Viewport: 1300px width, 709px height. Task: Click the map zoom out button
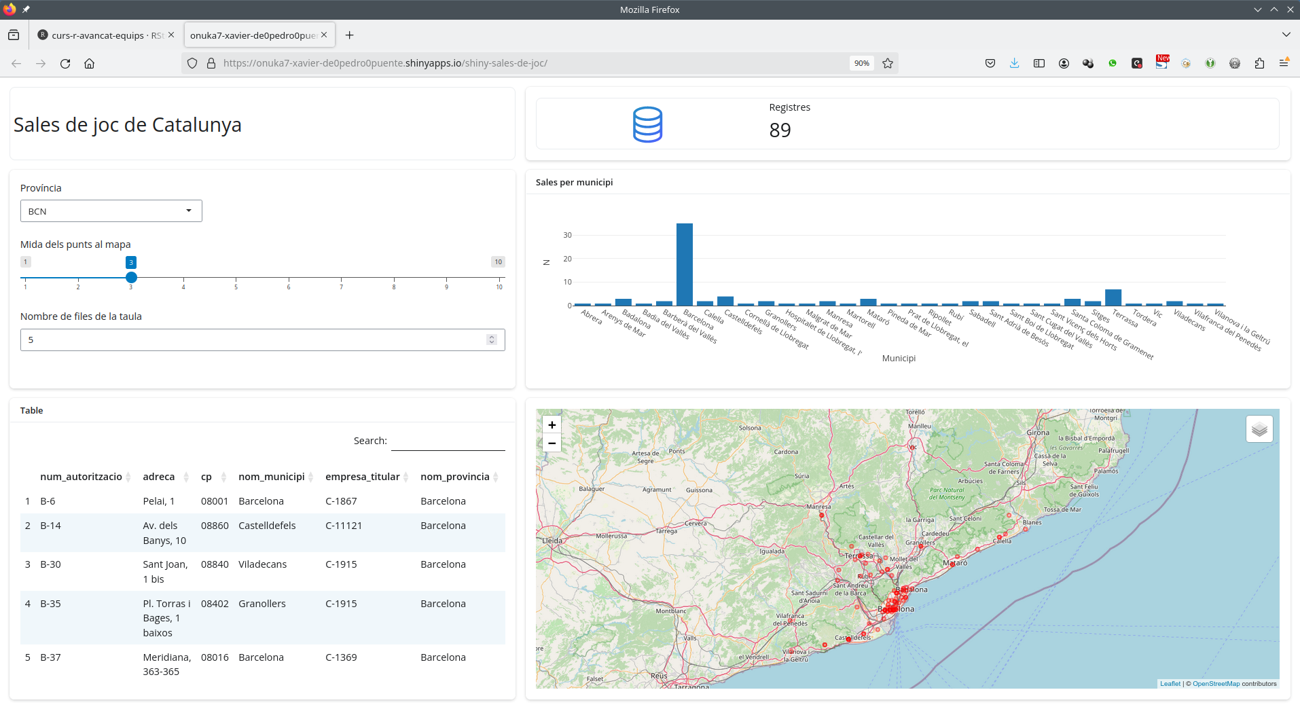(x=552, y=443)
